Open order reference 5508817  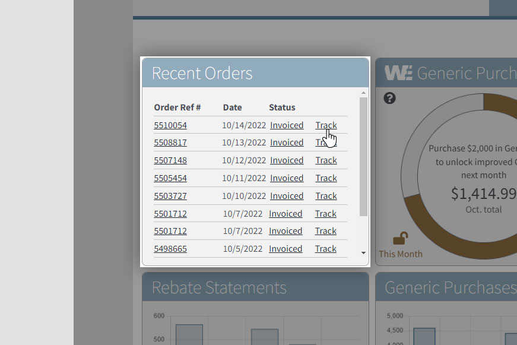click(170, 143)
